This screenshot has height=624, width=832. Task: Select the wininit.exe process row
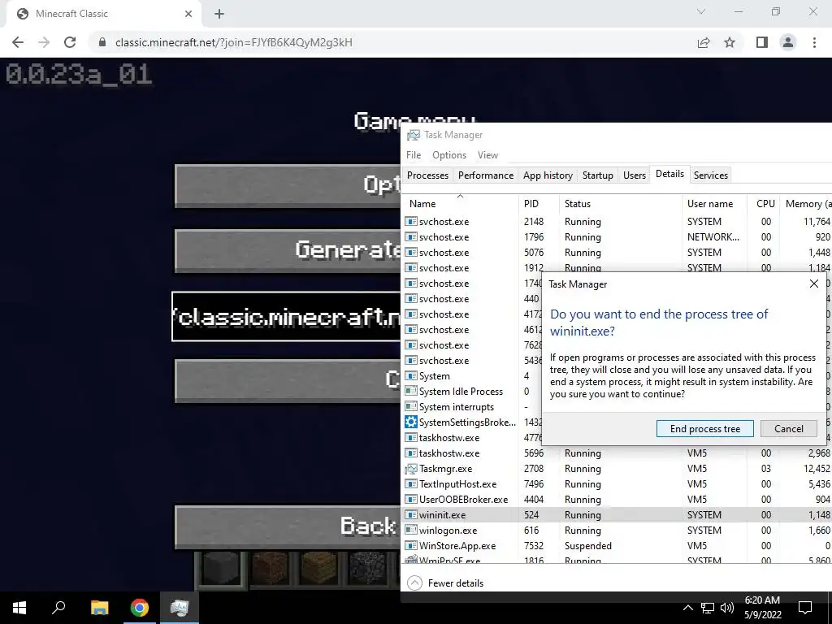617,514
